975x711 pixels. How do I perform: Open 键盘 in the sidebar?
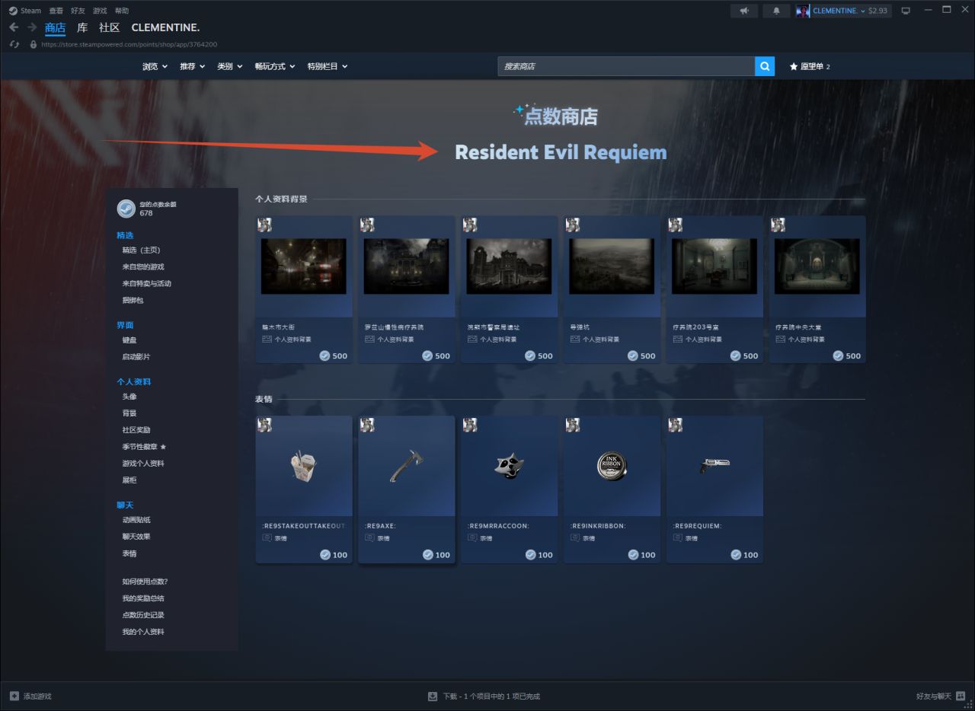click(x=129, y=340)
